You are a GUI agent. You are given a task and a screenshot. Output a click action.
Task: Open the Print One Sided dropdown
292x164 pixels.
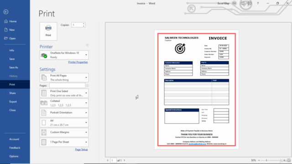(64, 93)
